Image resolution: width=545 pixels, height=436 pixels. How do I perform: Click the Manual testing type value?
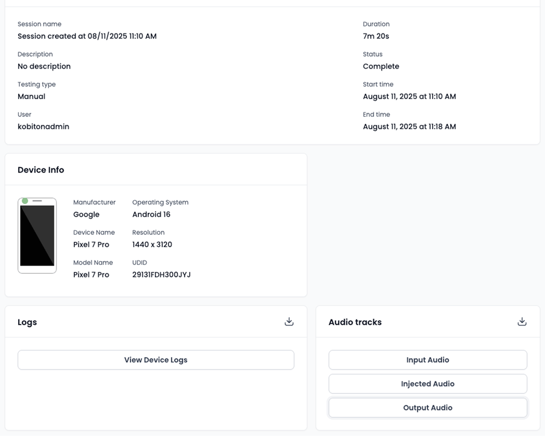pos(31,96)
